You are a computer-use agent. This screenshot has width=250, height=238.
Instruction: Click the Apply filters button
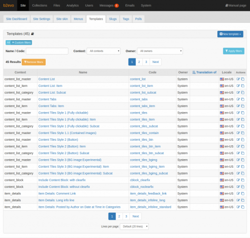pyautogui.click(x=234, y=51)
